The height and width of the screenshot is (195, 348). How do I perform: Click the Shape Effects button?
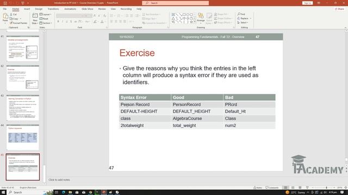tap(222, 23)
